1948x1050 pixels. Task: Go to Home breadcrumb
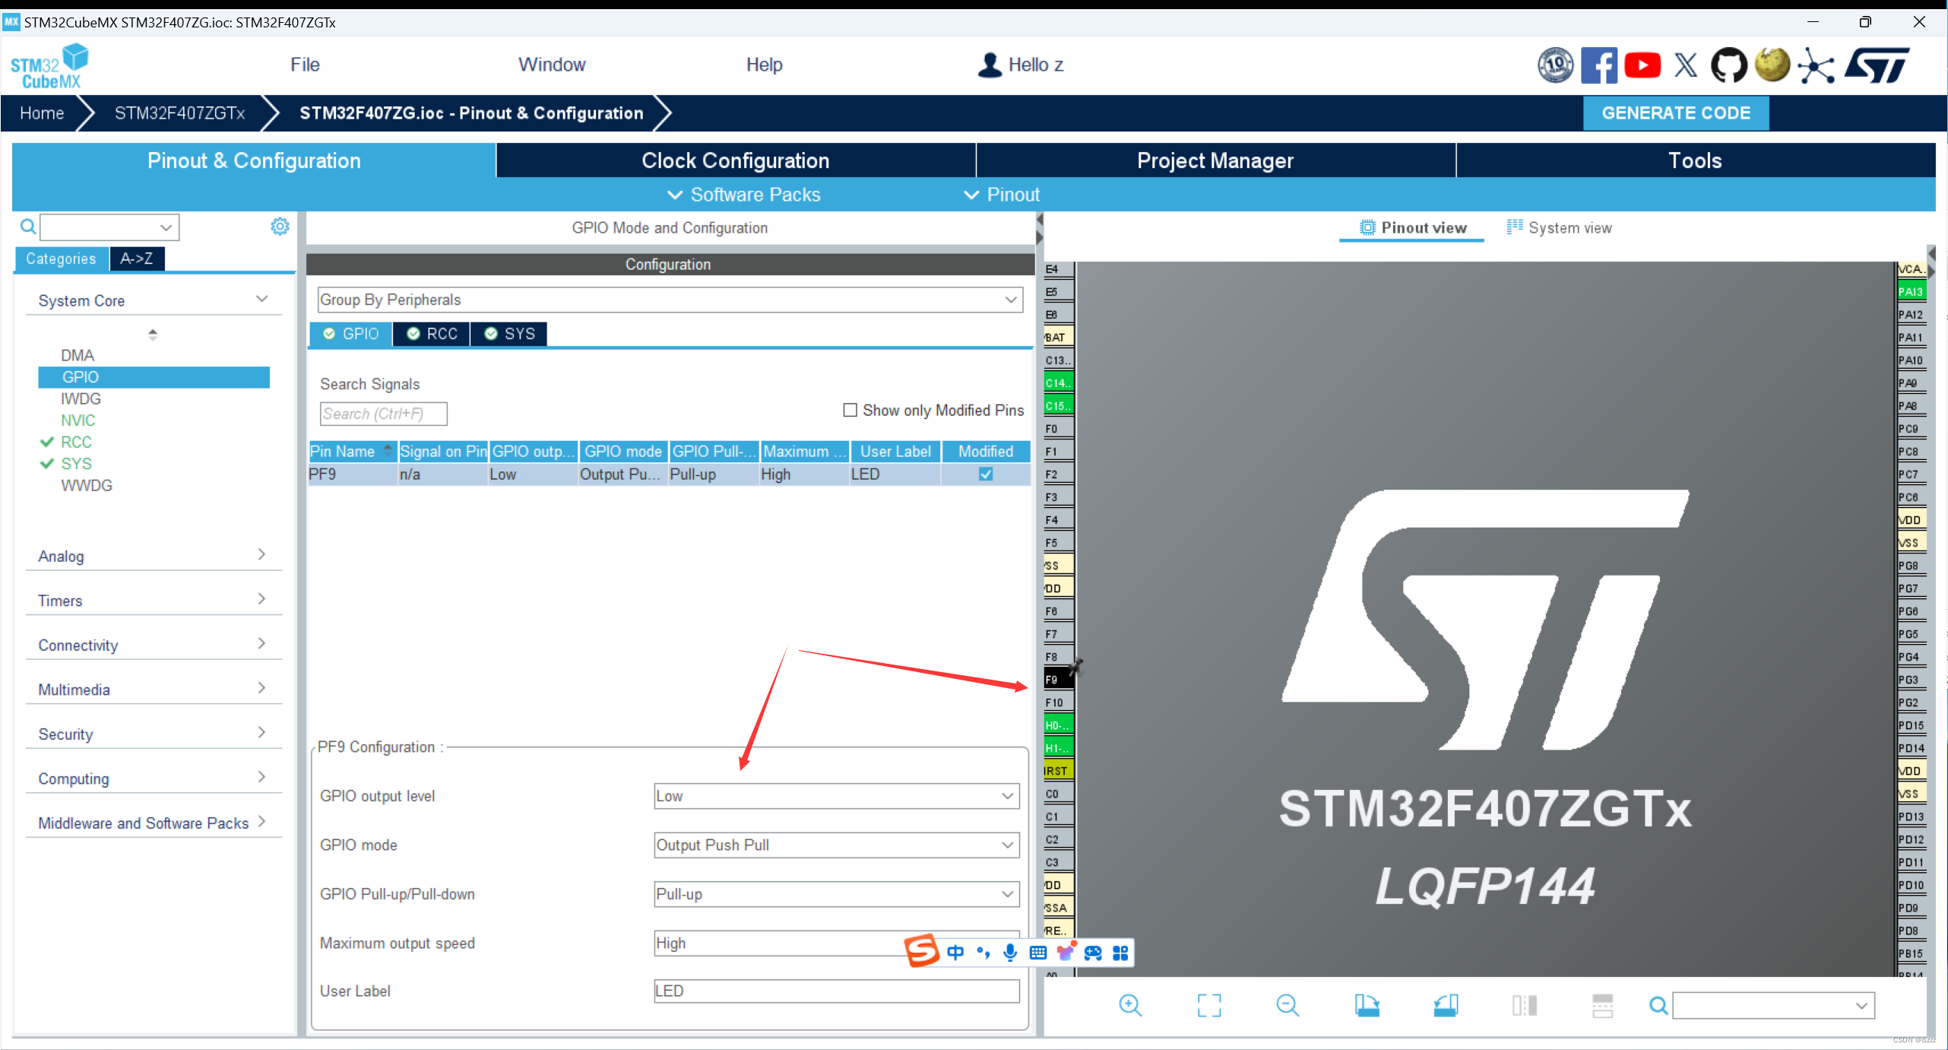(x=42, y=113)
